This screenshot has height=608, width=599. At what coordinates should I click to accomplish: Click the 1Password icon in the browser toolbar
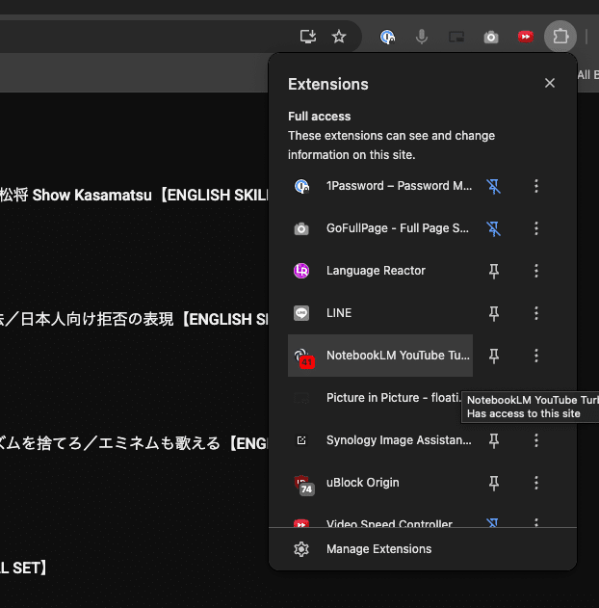[x=388, y=37]
